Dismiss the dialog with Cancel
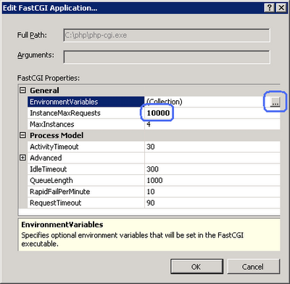The width and height of the screenshot is (290, 284). 253,267
